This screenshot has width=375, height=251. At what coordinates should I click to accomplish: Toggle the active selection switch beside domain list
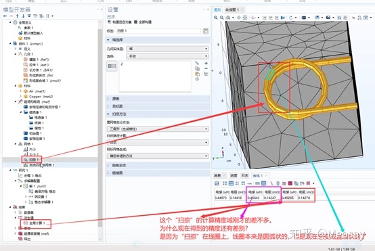(x=112, y=66)
